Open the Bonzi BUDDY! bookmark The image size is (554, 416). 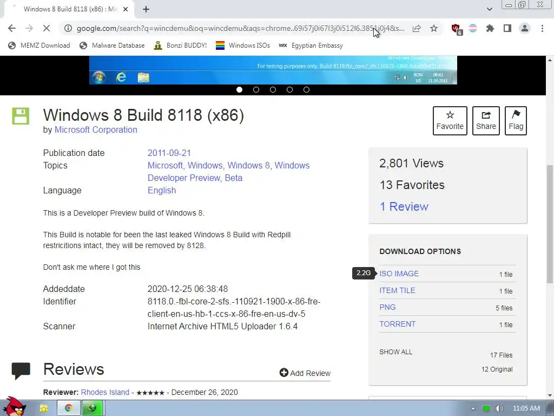point(180,45)
